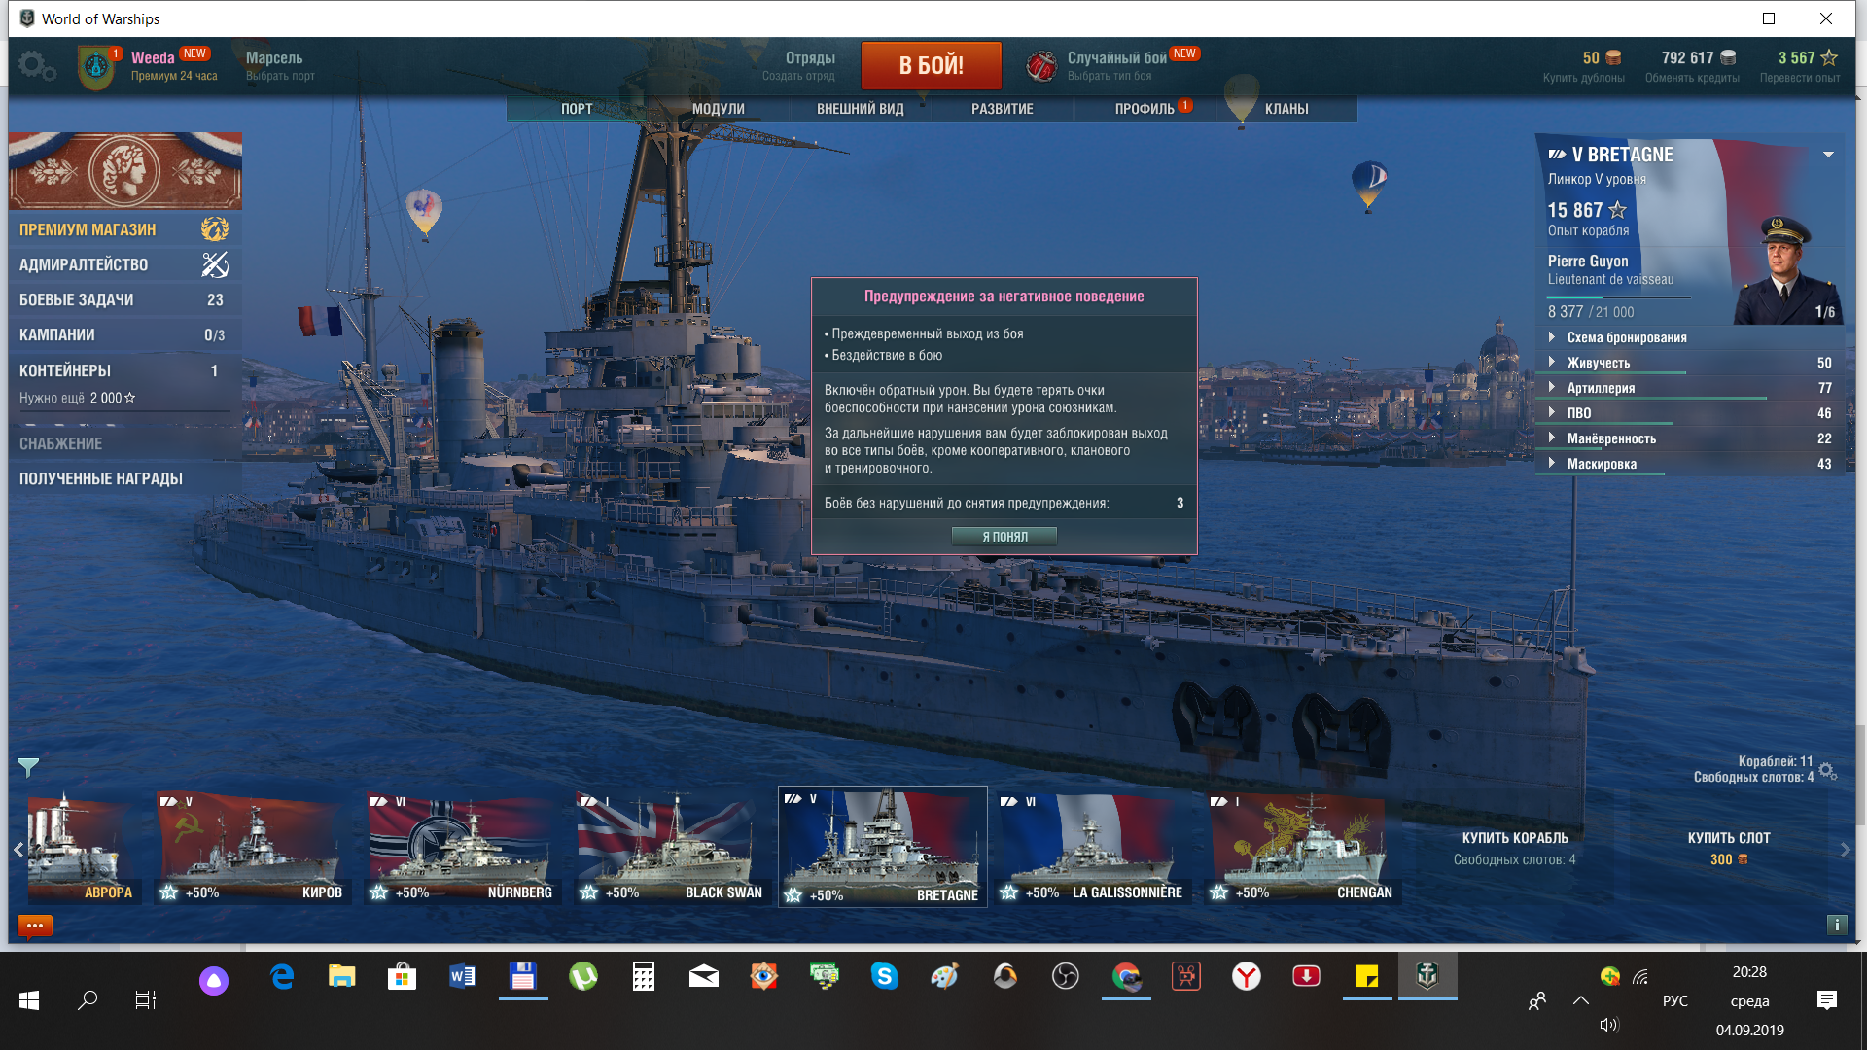This screenshot has height=1050, width=1867.
Task: Open Отряды create division
Action: coord(799,65)
